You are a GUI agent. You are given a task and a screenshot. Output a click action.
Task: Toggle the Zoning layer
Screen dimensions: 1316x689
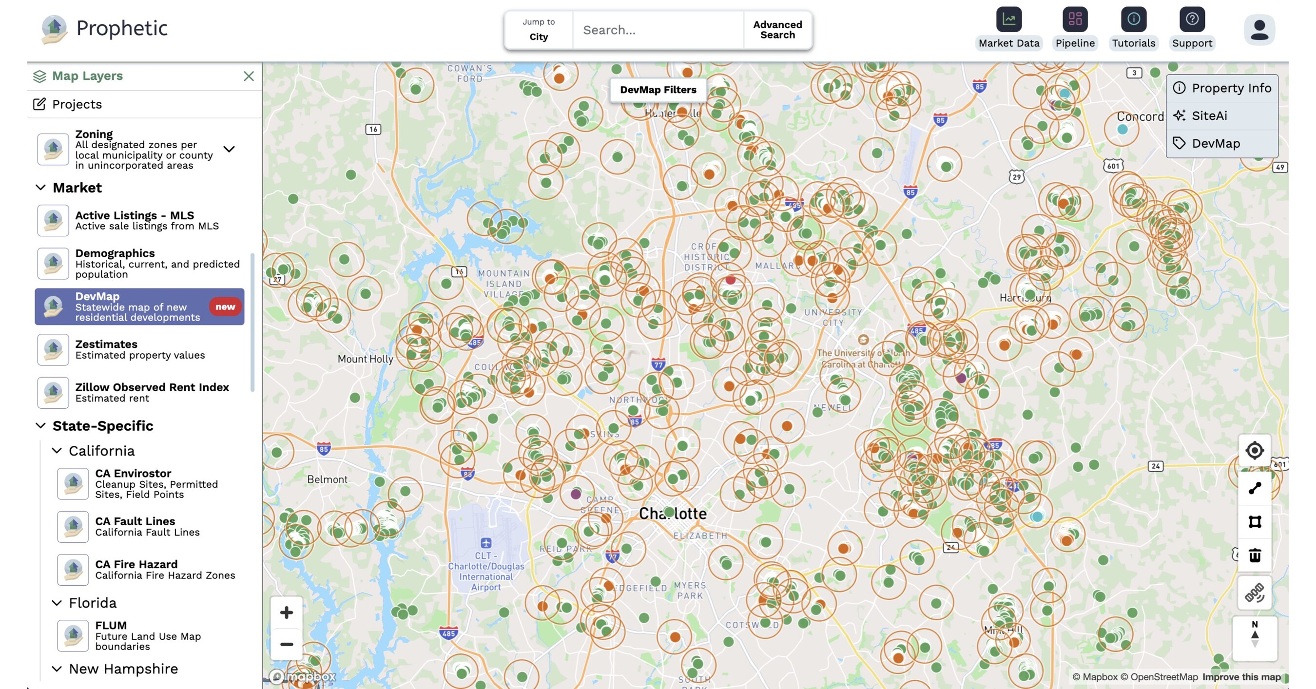pyautogui.click(x=53, y=149)
